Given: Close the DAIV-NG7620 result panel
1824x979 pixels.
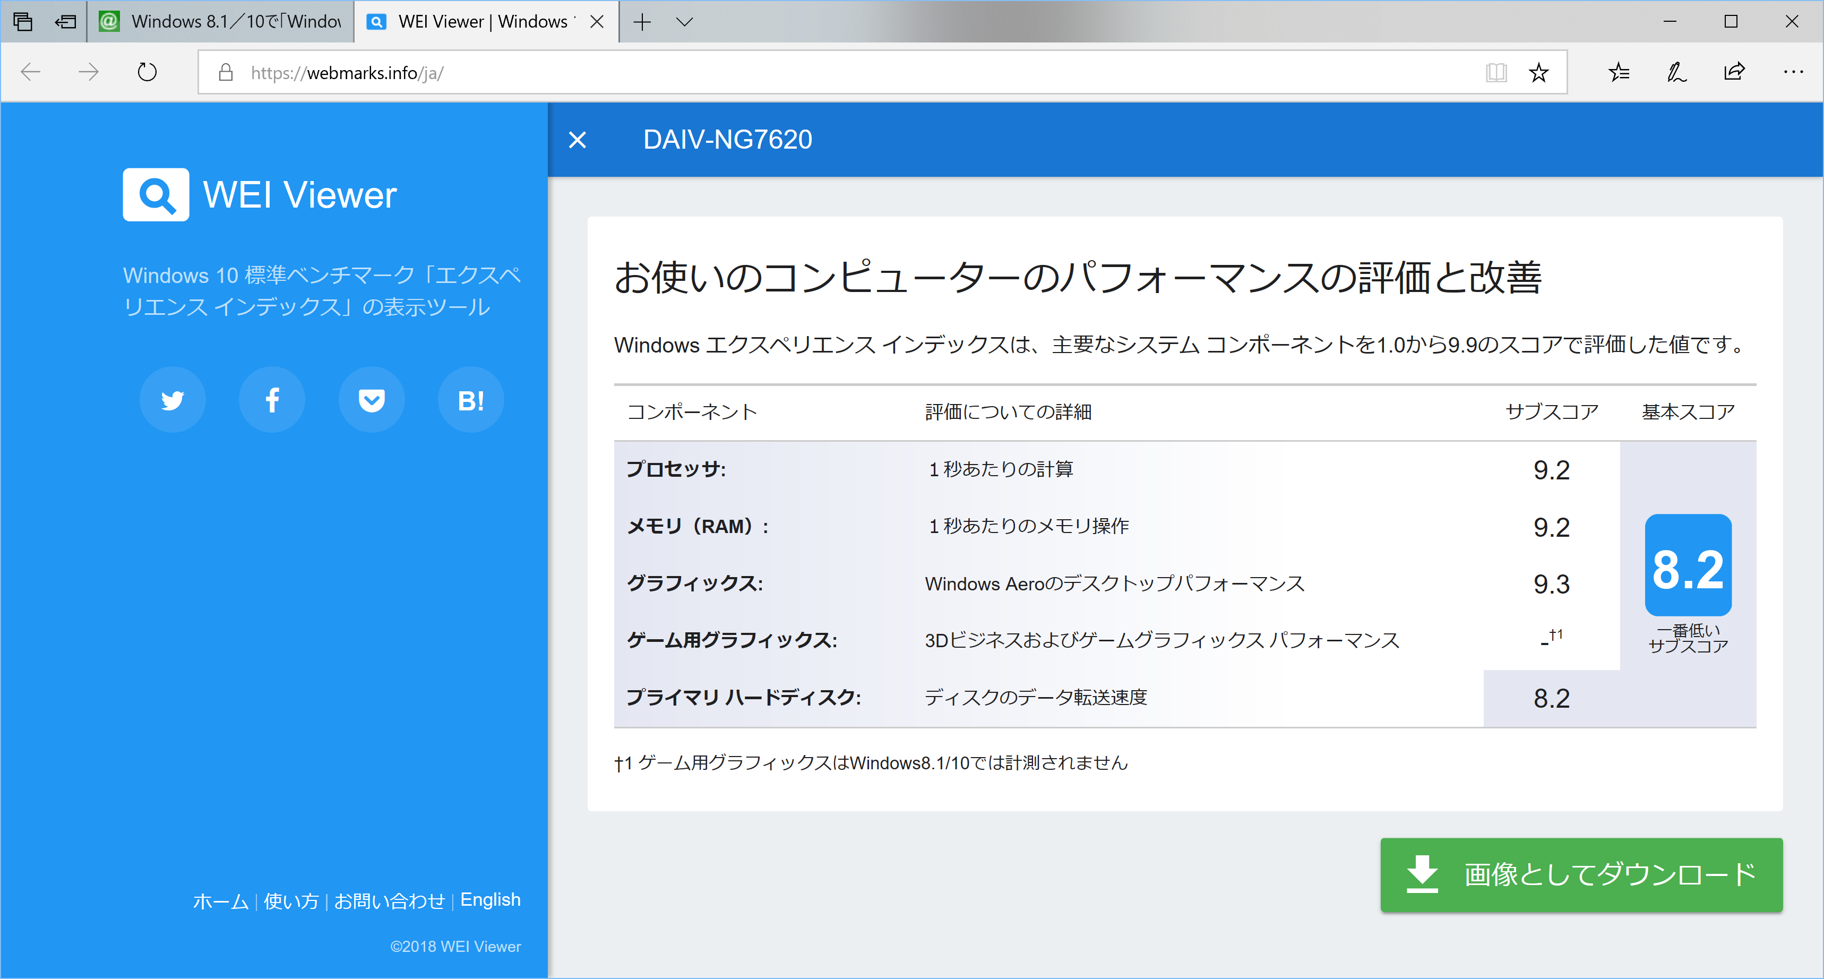Looking at the screenshot, I should 578,140.
